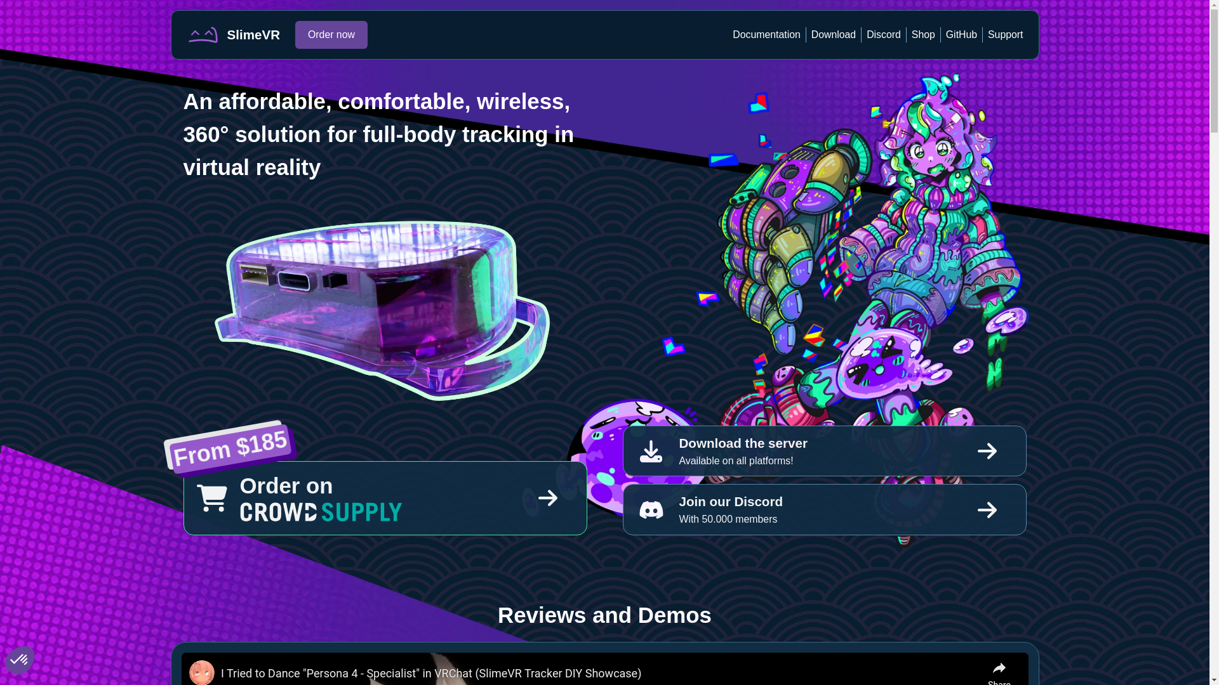Image resolution: width=1219 pixels, height=685 pixels.
Task: Select Download the server heading
Action: tap(743, 443)
